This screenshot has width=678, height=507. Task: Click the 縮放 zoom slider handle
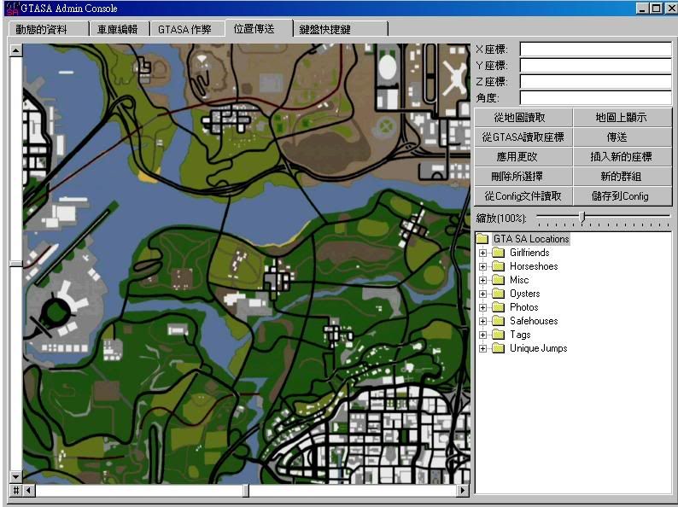pos(582,218)
